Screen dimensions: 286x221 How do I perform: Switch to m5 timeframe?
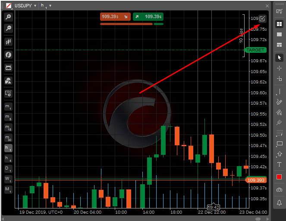pos(8,117)
